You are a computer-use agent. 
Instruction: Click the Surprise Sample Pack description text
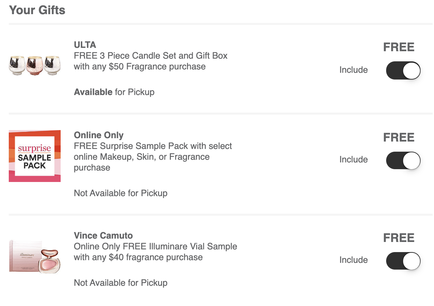153,157
